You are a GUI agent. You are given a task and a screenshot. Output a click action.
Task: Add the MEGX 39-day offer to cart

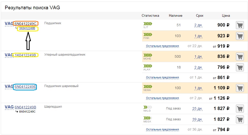pos(240,120)
